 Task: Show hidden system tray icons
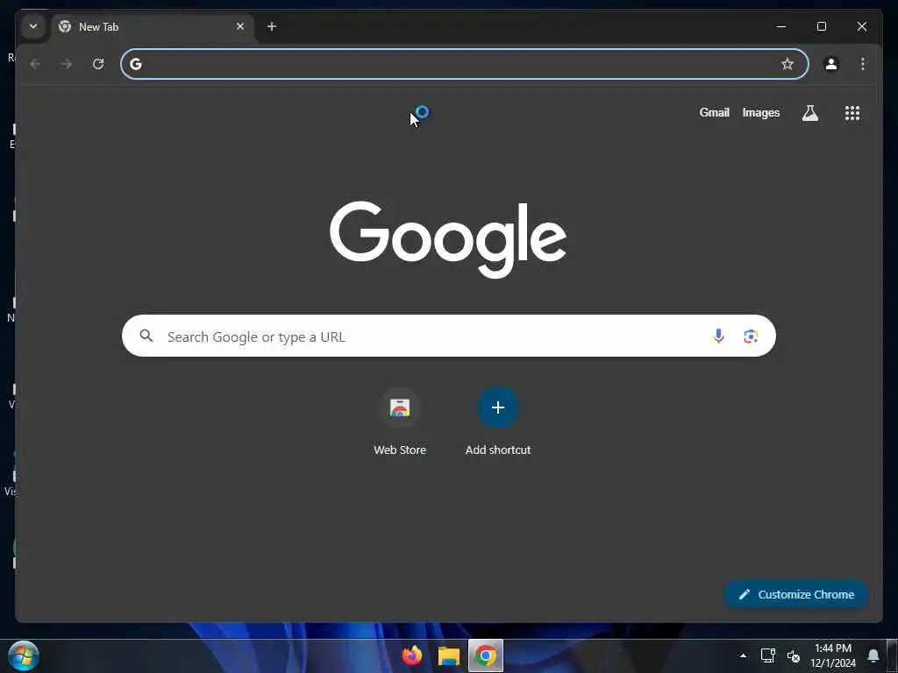743,655
